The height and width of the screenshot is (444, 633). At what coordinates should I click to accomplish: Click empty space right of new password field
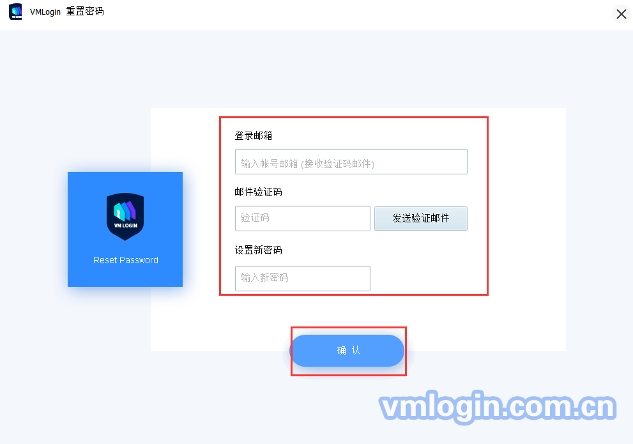pyautogui.click(x=428, y=278)
